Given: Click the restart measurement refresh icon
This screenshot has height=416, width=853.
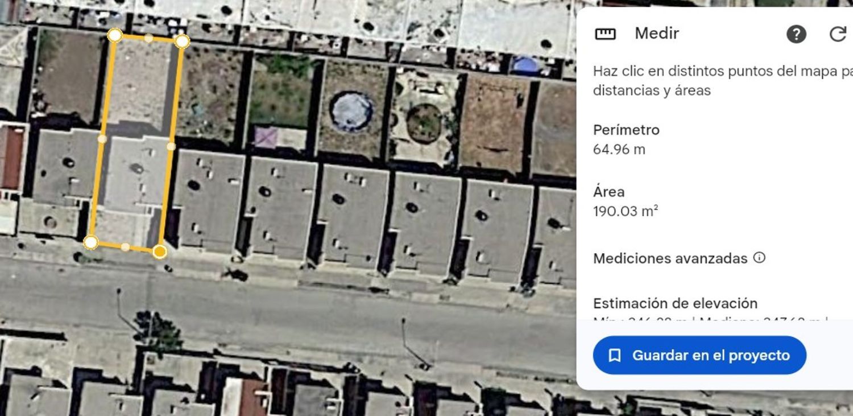Looking at the screenshot, I should (x=838, y=34).
